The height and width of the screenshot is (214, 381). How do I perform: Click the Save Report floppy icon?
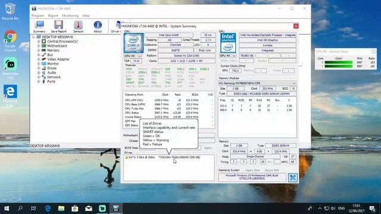58,26
